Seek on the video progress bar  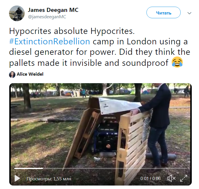101,168
